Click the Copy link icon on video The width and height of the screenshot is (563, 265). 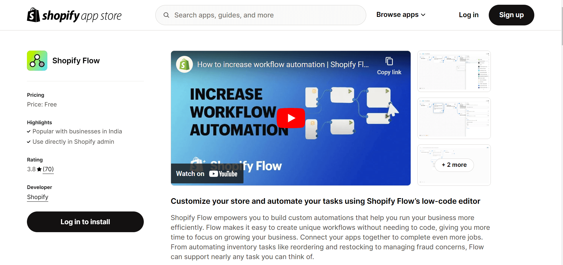click(x=389, y=62)
